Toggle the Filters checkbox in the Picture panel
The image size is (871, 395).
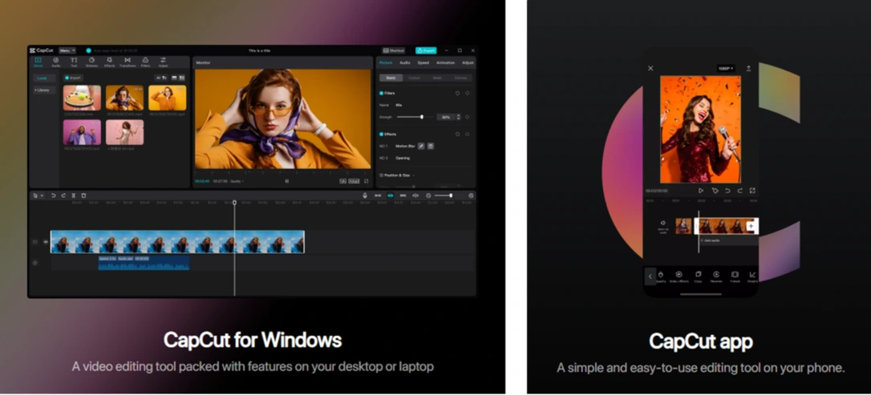coord(382,93)
